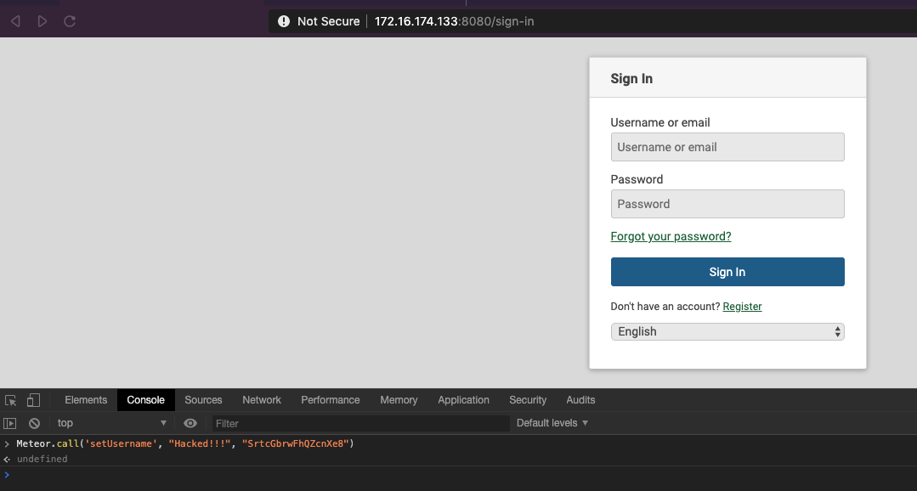Clear console with the ban icon
The height and width of the screenshot is (491, 917).
point(35,423)
